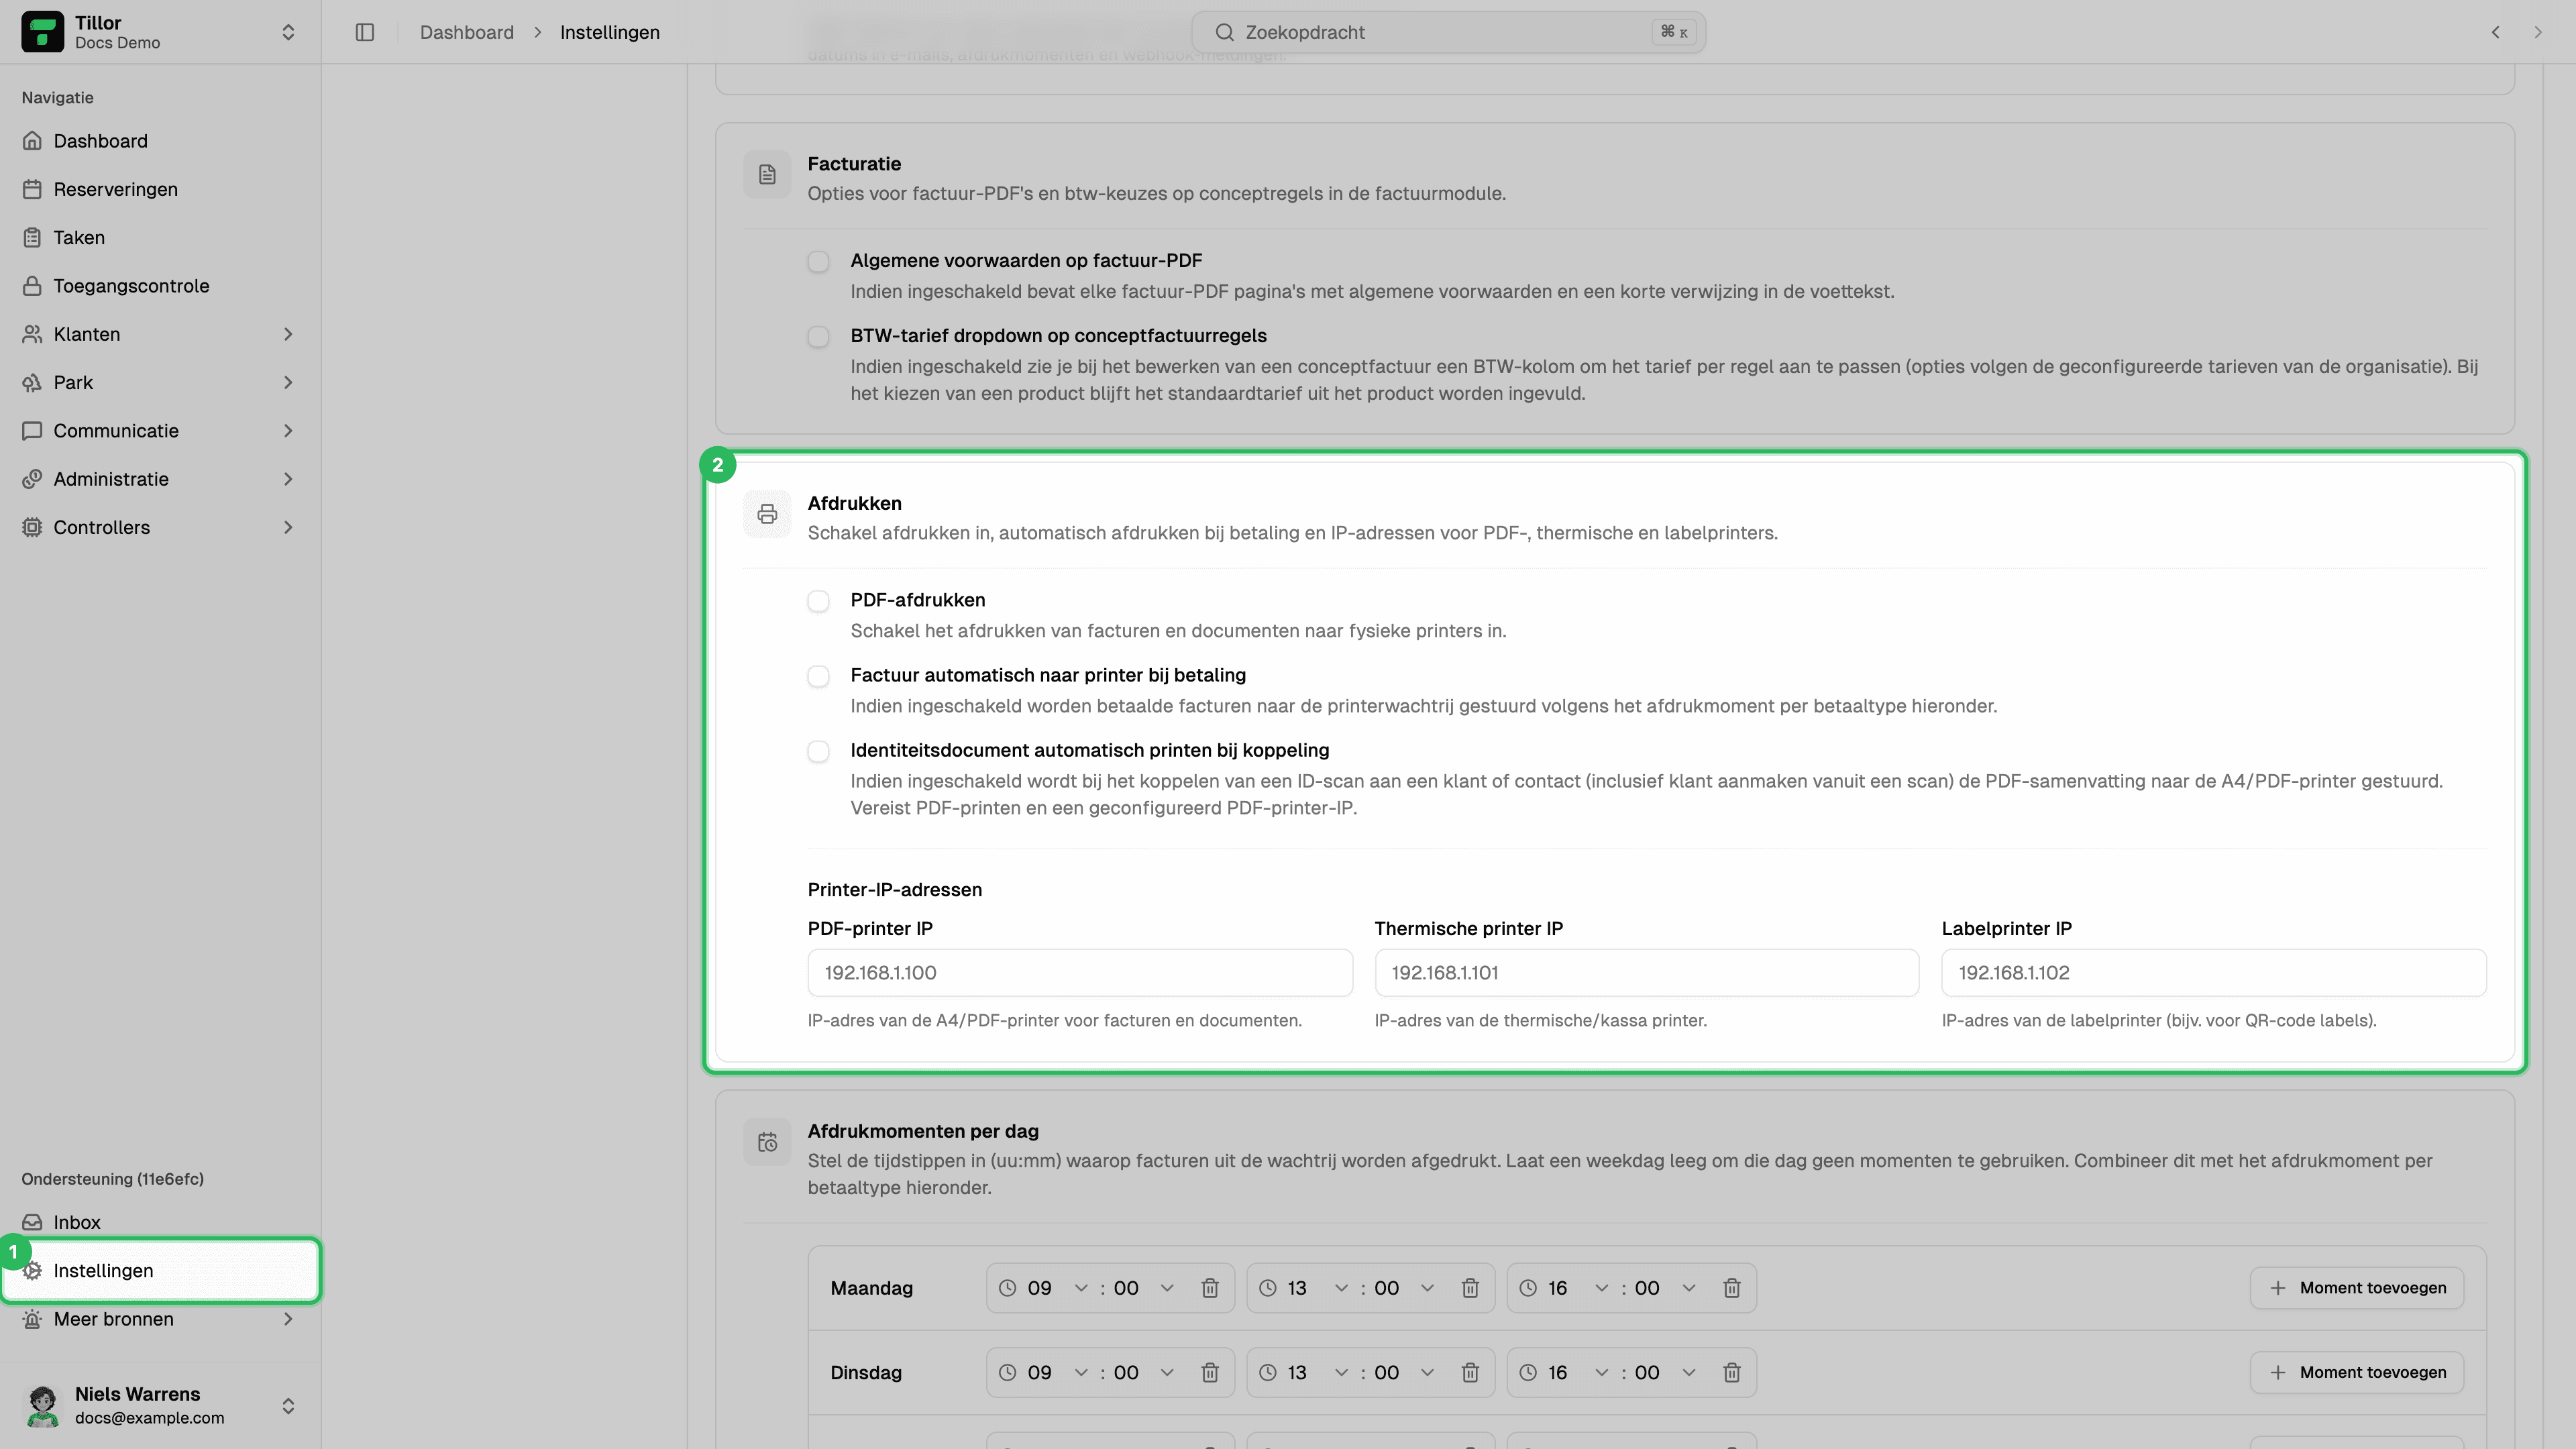Click the Klanten people icon
The image size is (2576, 1449).
coord(32,334)
